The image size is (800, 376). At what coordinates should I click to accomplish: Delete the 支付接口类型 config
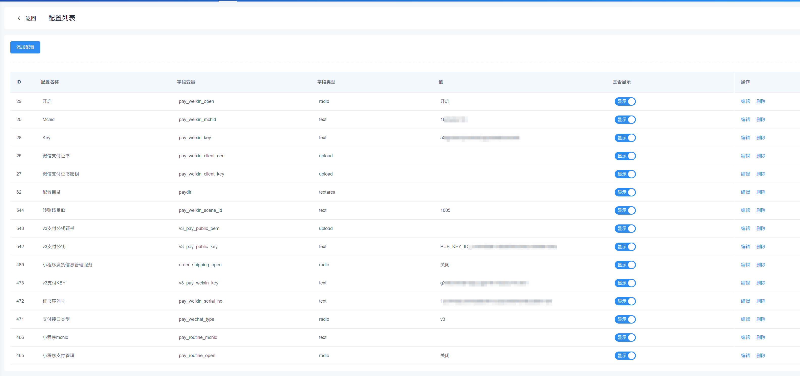tap(761, 319)
